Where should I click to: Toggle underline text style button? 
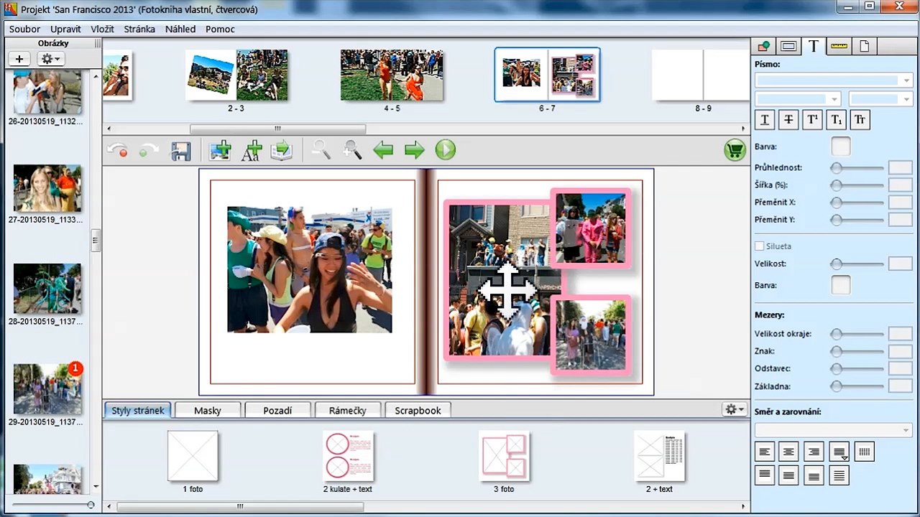tap(765, 120)
